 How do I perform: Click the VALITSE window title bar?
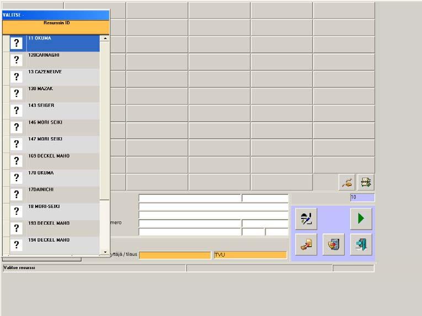point(56,15)
